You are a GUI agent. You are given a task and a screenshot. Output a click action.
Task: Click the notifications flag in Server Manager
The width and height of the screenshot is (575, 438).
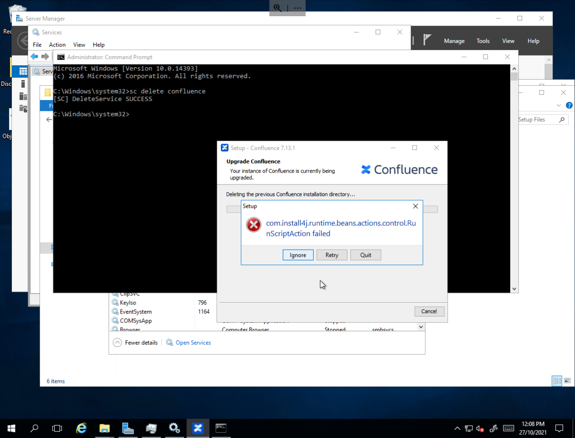[x=427, y=40]
